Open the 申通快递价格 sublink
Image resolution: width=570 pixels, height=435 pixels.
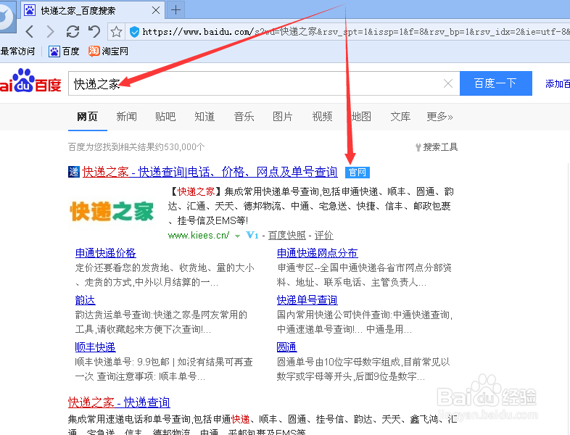(x=105, y=253)
